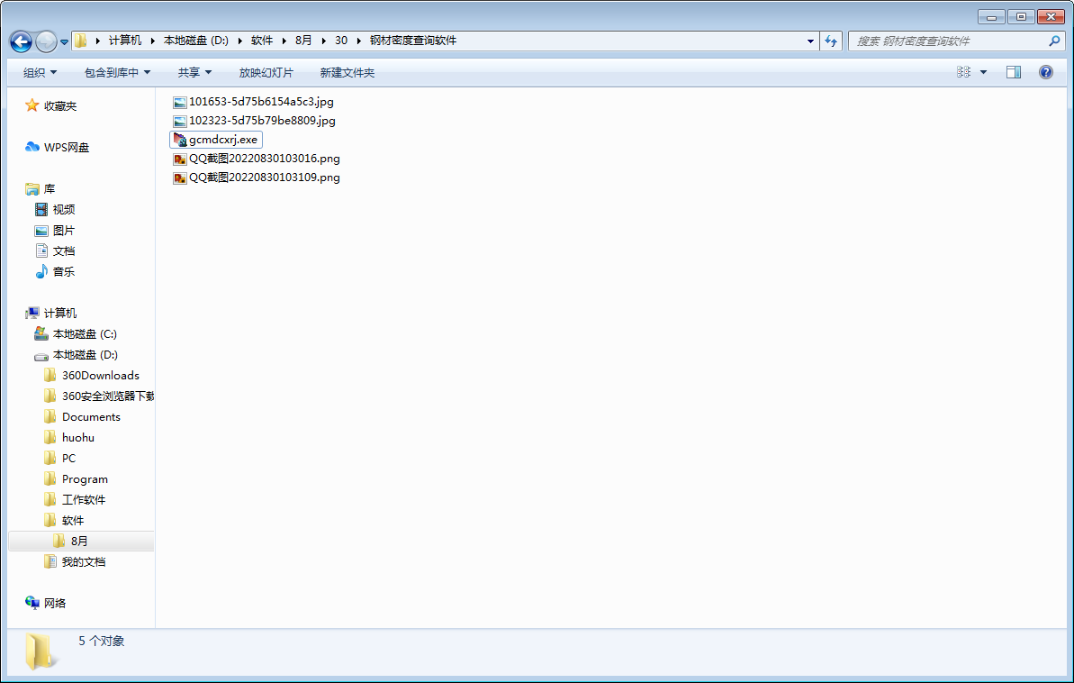
Task: Select 网络 in the navigation pane
Action: (x=55, y=604)
